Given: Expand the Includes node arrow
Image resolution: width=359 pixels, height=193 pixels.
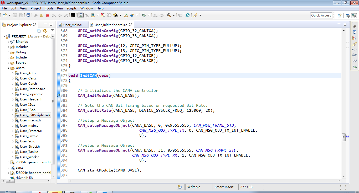Looking at the screenshot, I should coord(8,47).
